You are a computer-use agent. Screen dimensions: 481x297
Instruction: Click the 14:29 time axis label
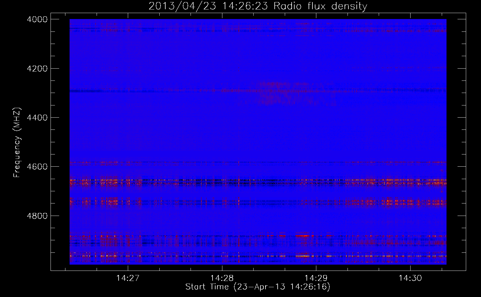pyautogui.click(x=316, y=278)
